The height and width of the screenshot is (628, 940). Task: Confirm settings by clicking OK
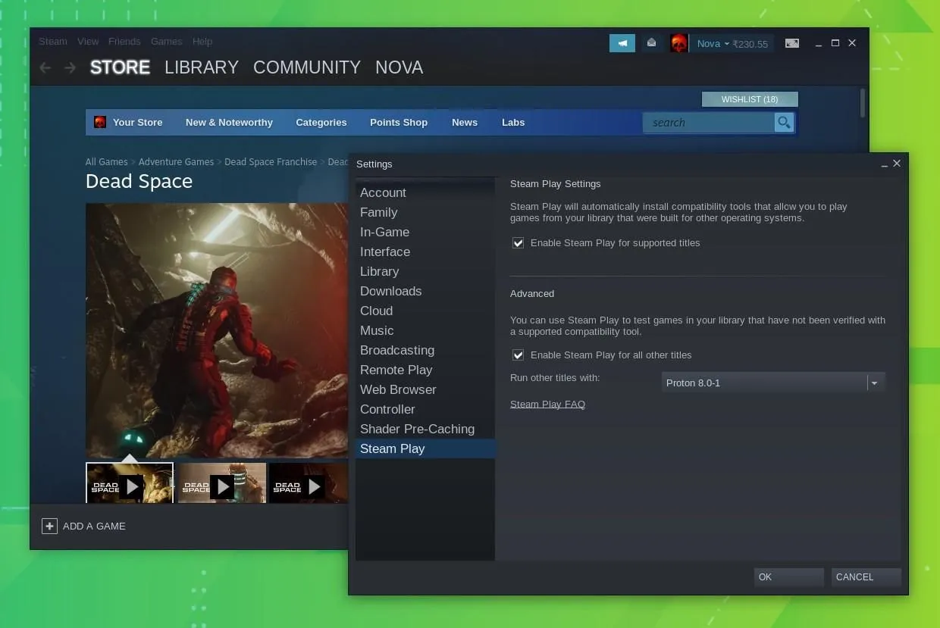(787, 576)
